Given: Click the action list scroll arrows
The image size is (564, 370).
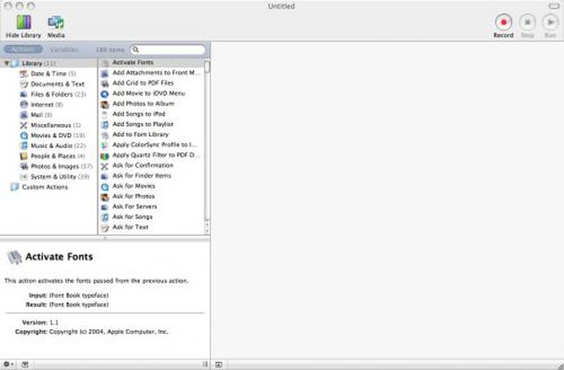Looking at the screenshot, I should [207, 226].
